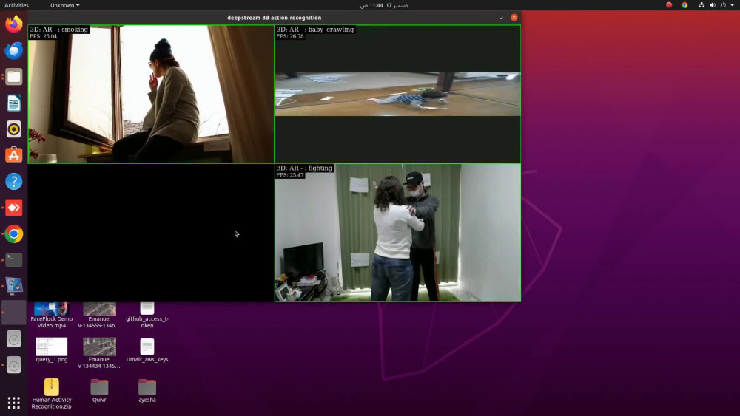Open Firefox from the dock

(x=13, y=24)
